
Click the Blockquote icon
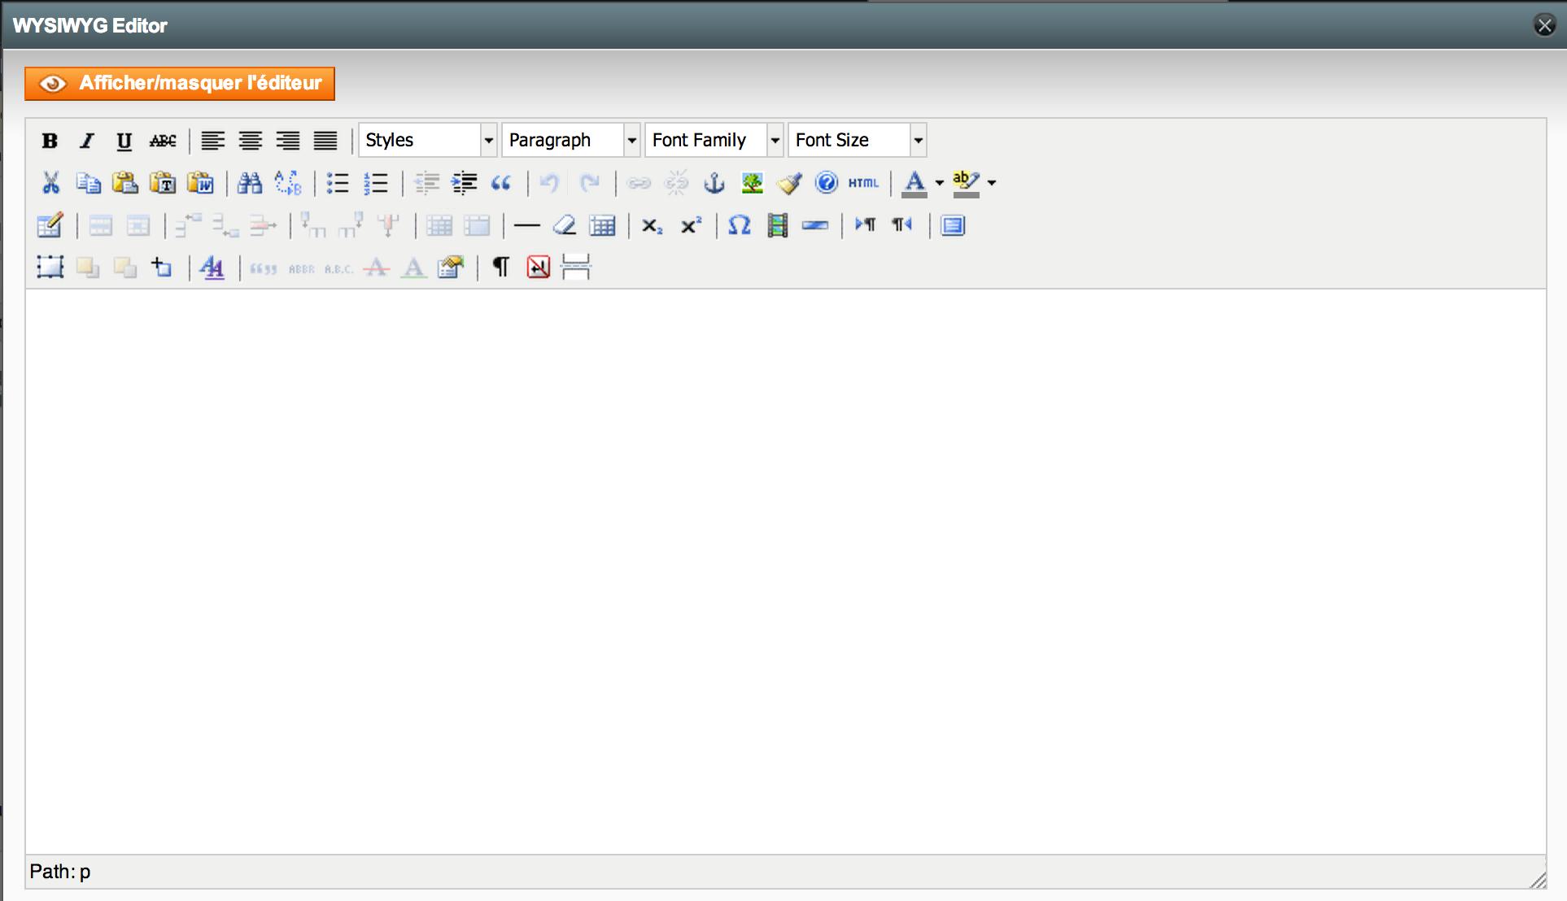(x=501, y=183)
